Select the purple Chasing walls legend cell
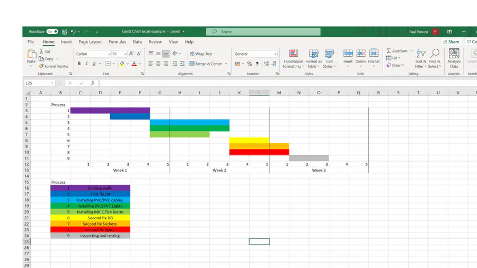477x268 pixels. point(100,188)
